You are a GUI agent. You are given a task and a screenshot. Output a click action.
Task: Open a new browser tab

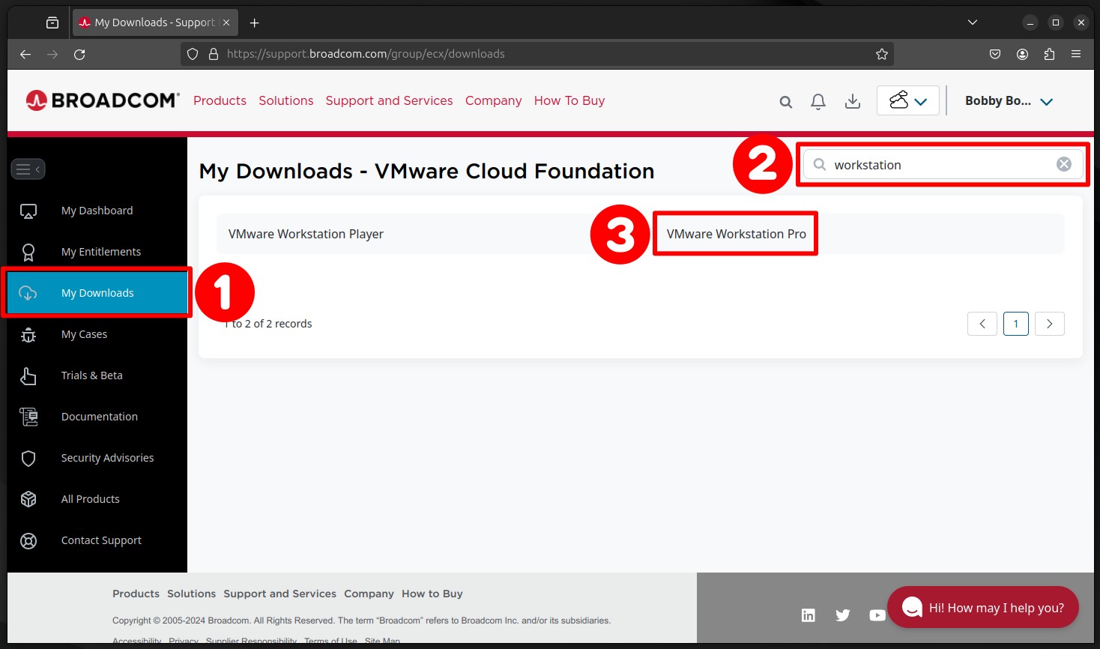click(255, 22)
